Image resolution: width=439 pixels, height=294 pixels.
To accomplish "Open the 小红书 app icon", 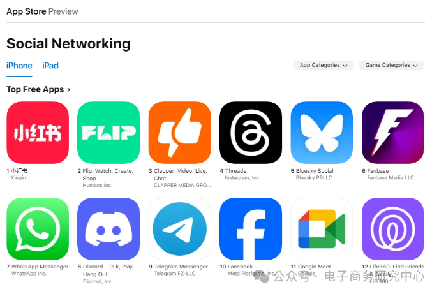I will [x=38, y=133].
